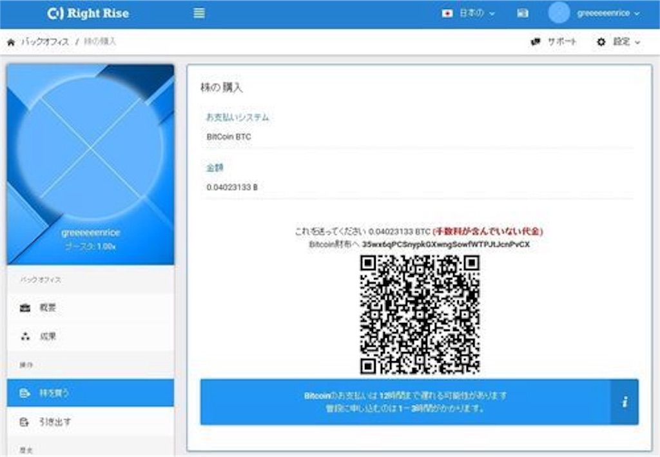Open 成果 in the sidebar

click(x=90, y=336)
